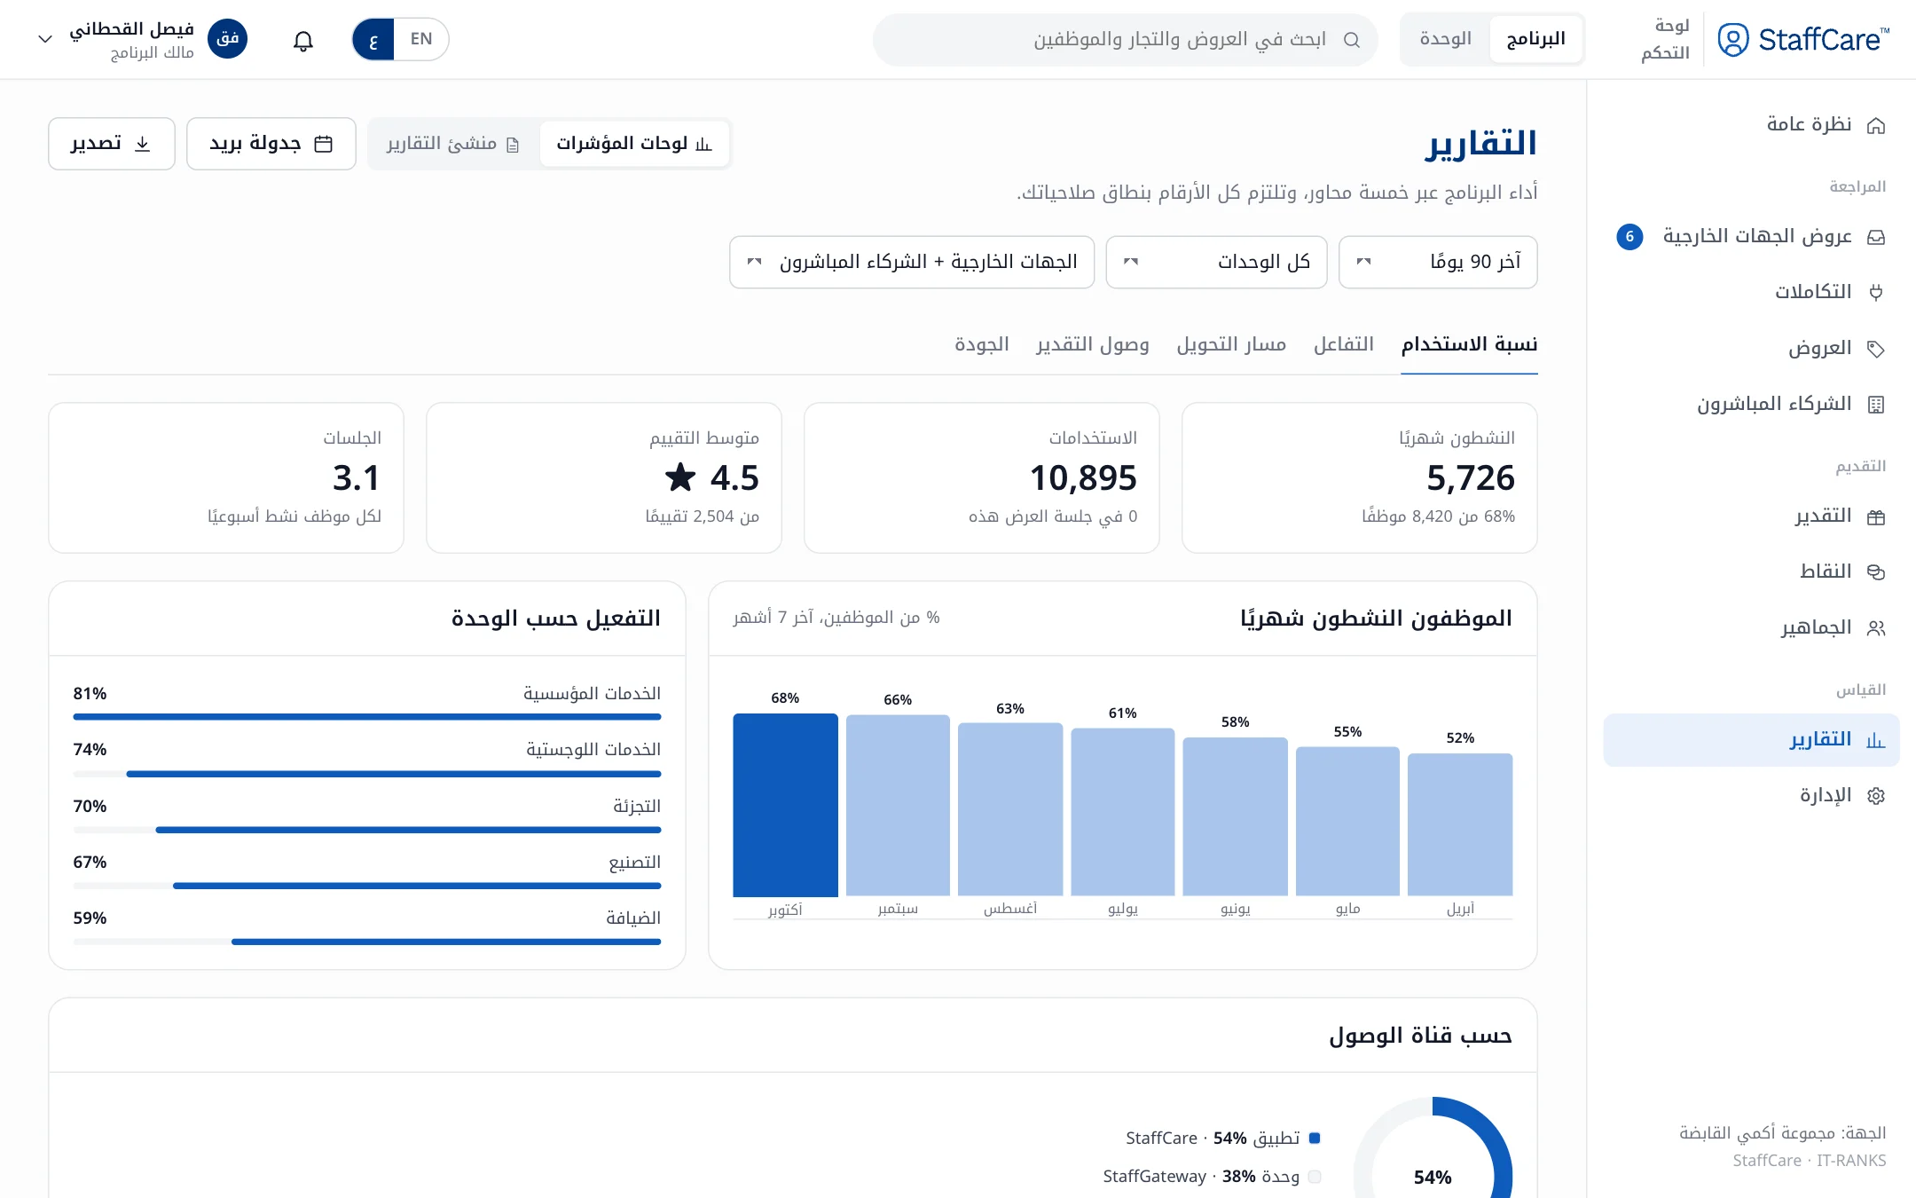Click the building icon for الشركاء المباشرون
1916x1198 pixels.
click(x=1876, y=405)
